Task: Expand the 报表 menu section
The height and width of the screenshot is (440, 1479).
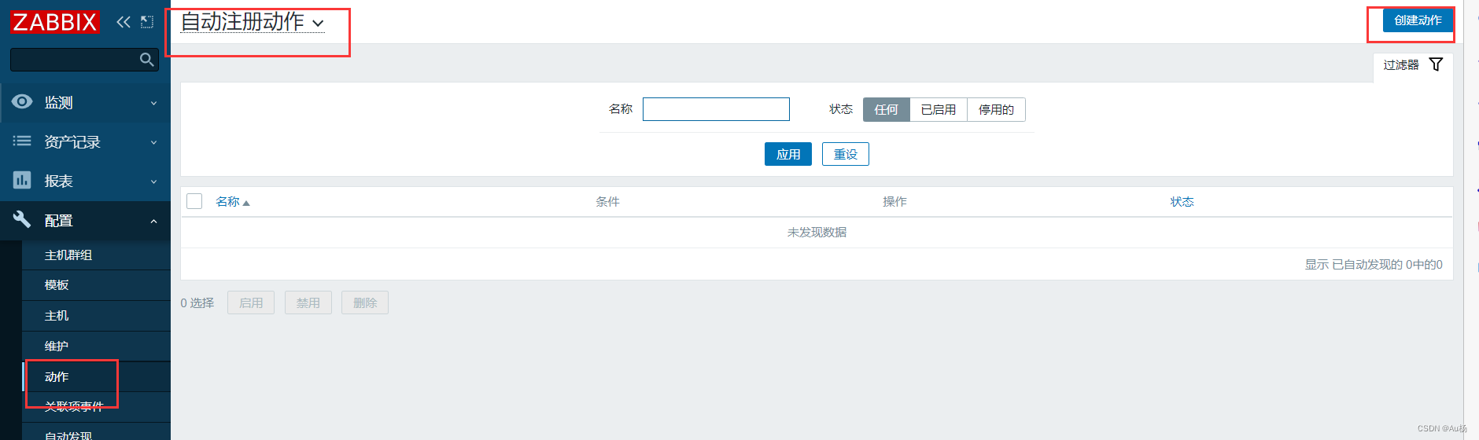Action: coord(85,181)
